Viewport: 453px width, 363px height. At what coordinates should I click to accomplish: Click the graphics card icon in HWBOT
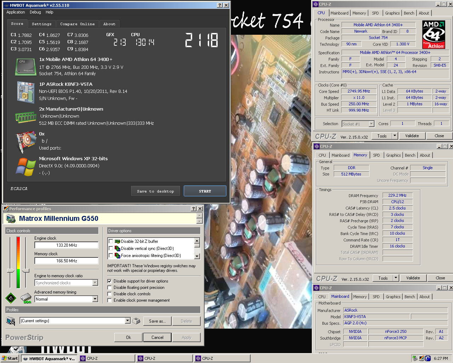[x=26, y=142]
